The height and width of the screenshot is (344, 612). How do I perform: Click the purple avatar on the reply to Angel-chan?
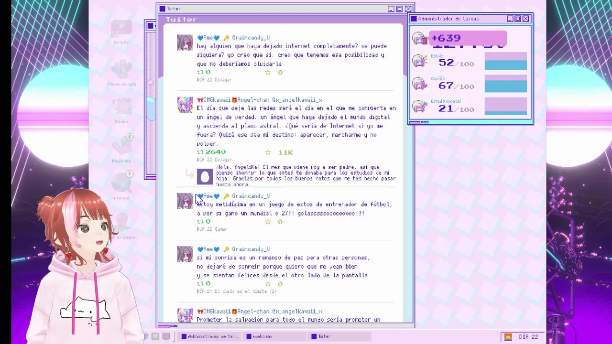pos(205,177)
